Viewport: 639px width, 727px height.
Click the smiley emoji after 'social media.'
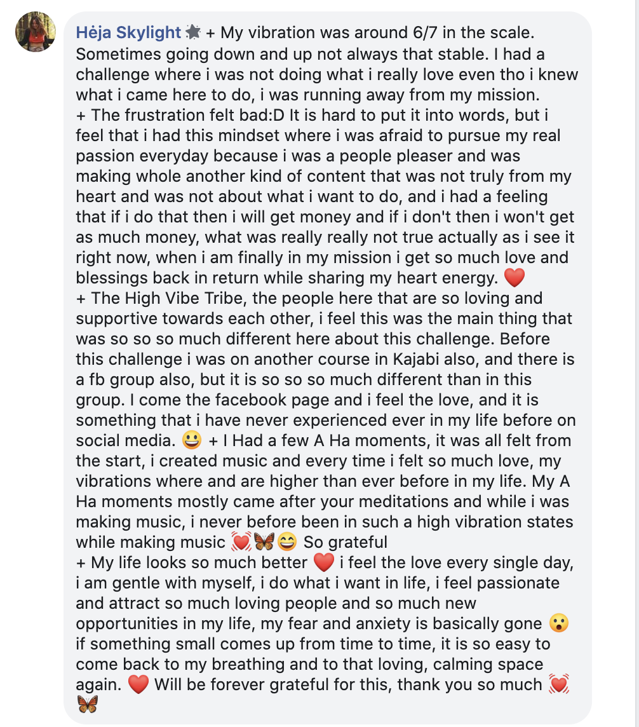(x=191, y=440)
